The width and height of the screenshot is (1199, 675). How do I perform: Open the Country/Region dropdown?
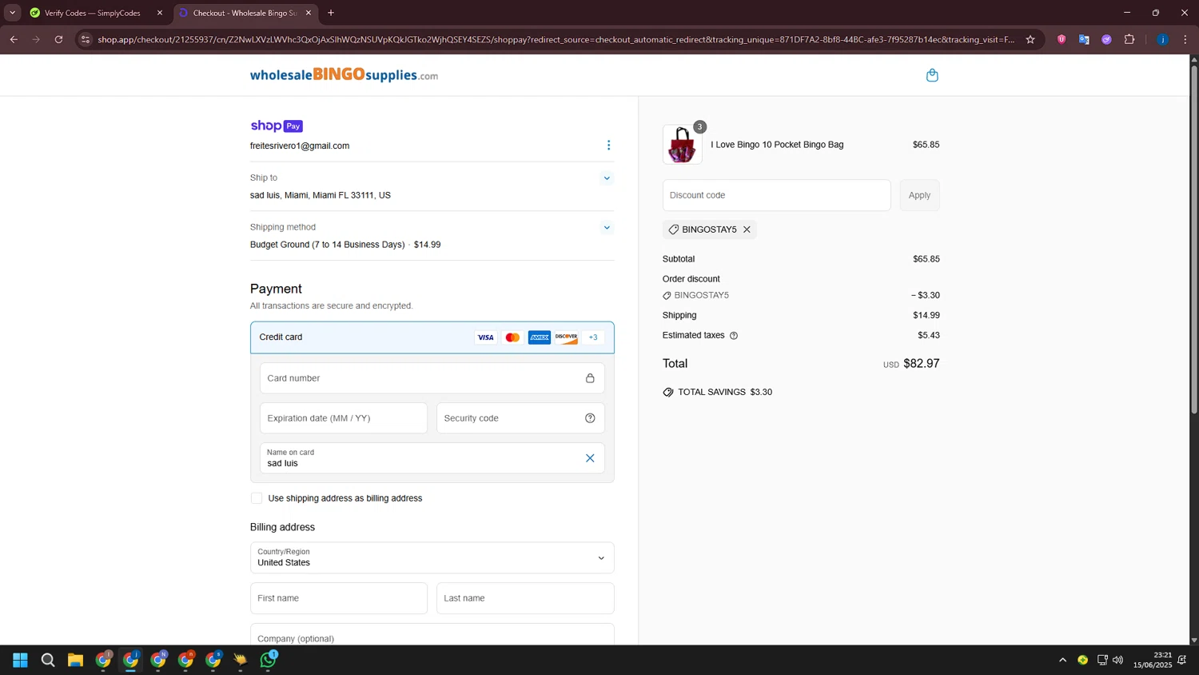(432, 558)
